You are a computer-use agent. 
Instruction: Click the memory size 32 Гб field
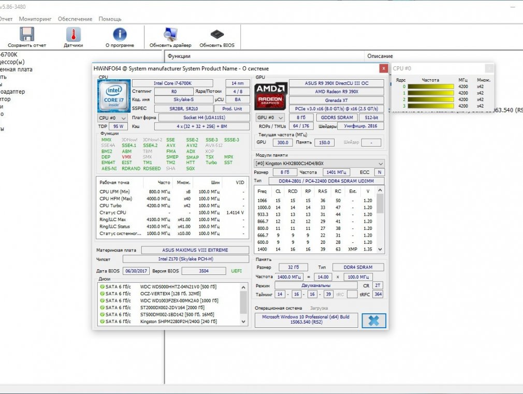pos(293,267)
